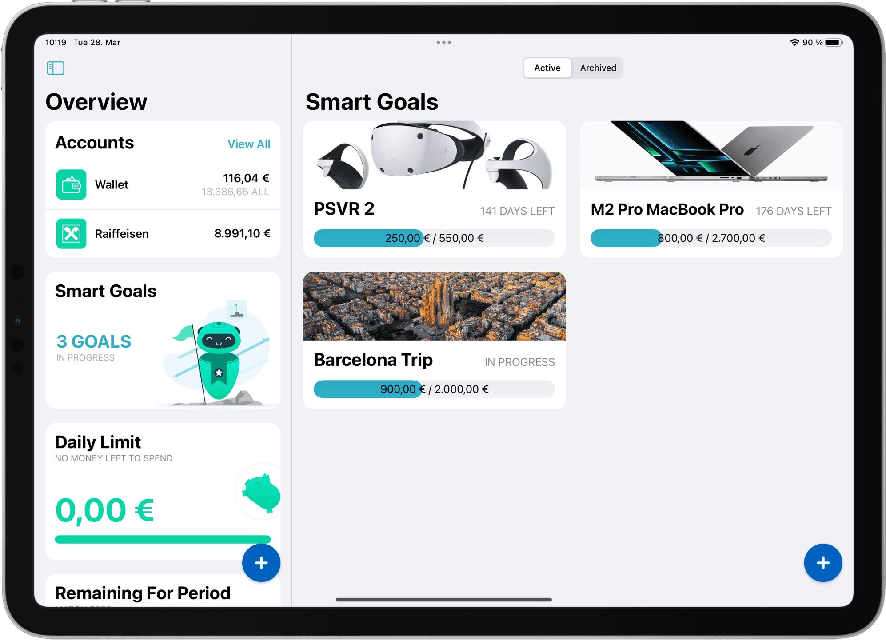This screenshot has height=641, width=886.
Task: Tap the plus button to add a Smart Goal
Action: tap(823, 562)
